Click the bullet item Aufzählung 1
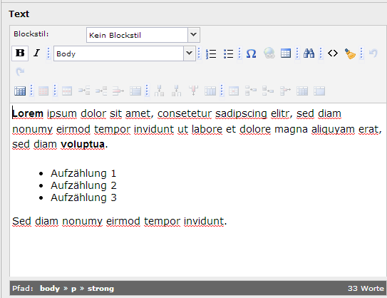Viewport: 387px width, 298px height. pos(83,173)
